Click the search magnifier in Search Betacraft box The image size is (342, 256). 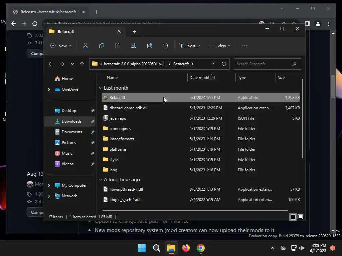point(294,64)
